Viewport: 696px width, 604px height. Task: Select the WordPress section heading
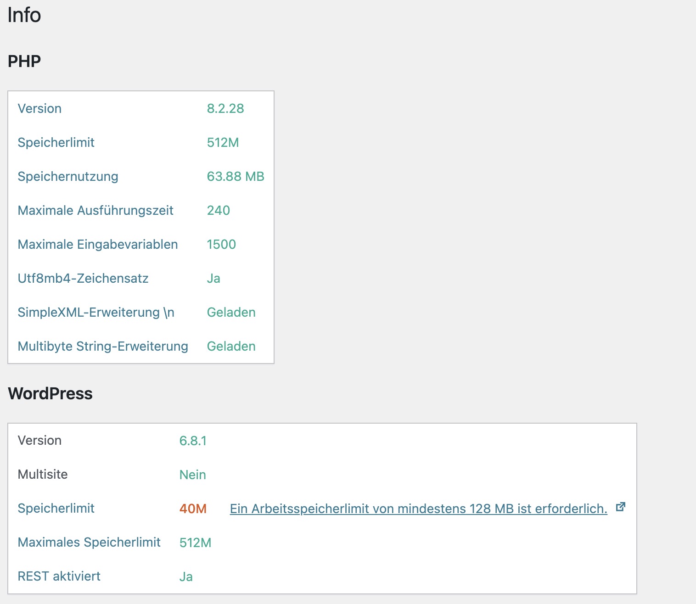click(51, 393)
